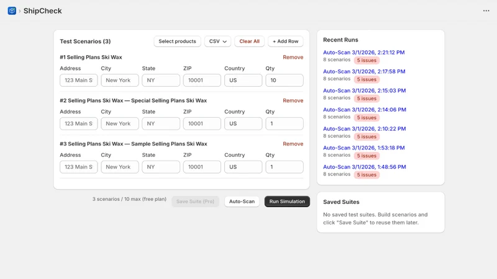
Task: Click the Test Scenarios (3) heading
Action: pos(85,42)
